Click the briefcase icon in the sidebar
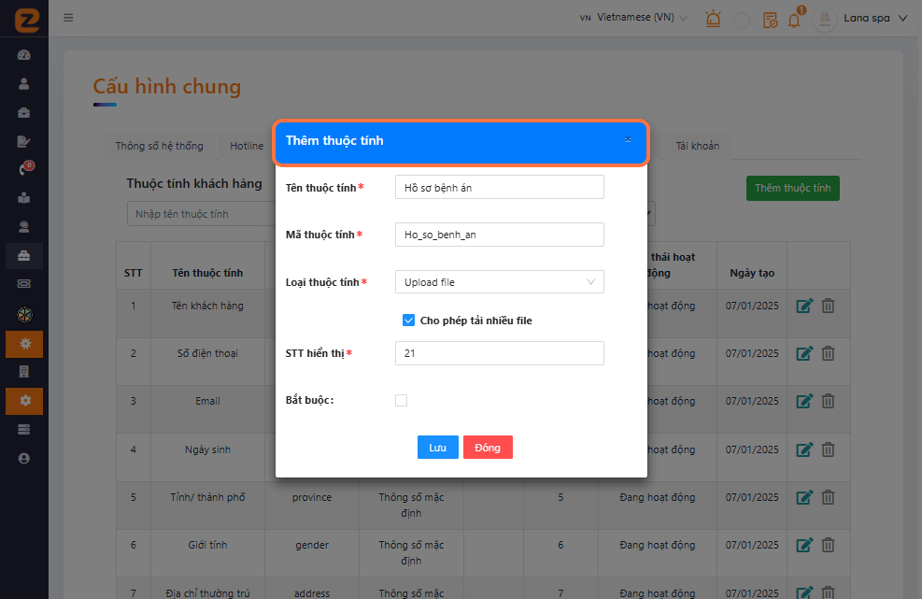Screen dimensions: 922x599 click(24, 112)
